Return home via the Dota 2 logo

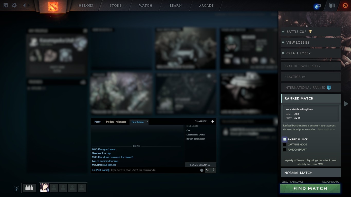(53, 7)
